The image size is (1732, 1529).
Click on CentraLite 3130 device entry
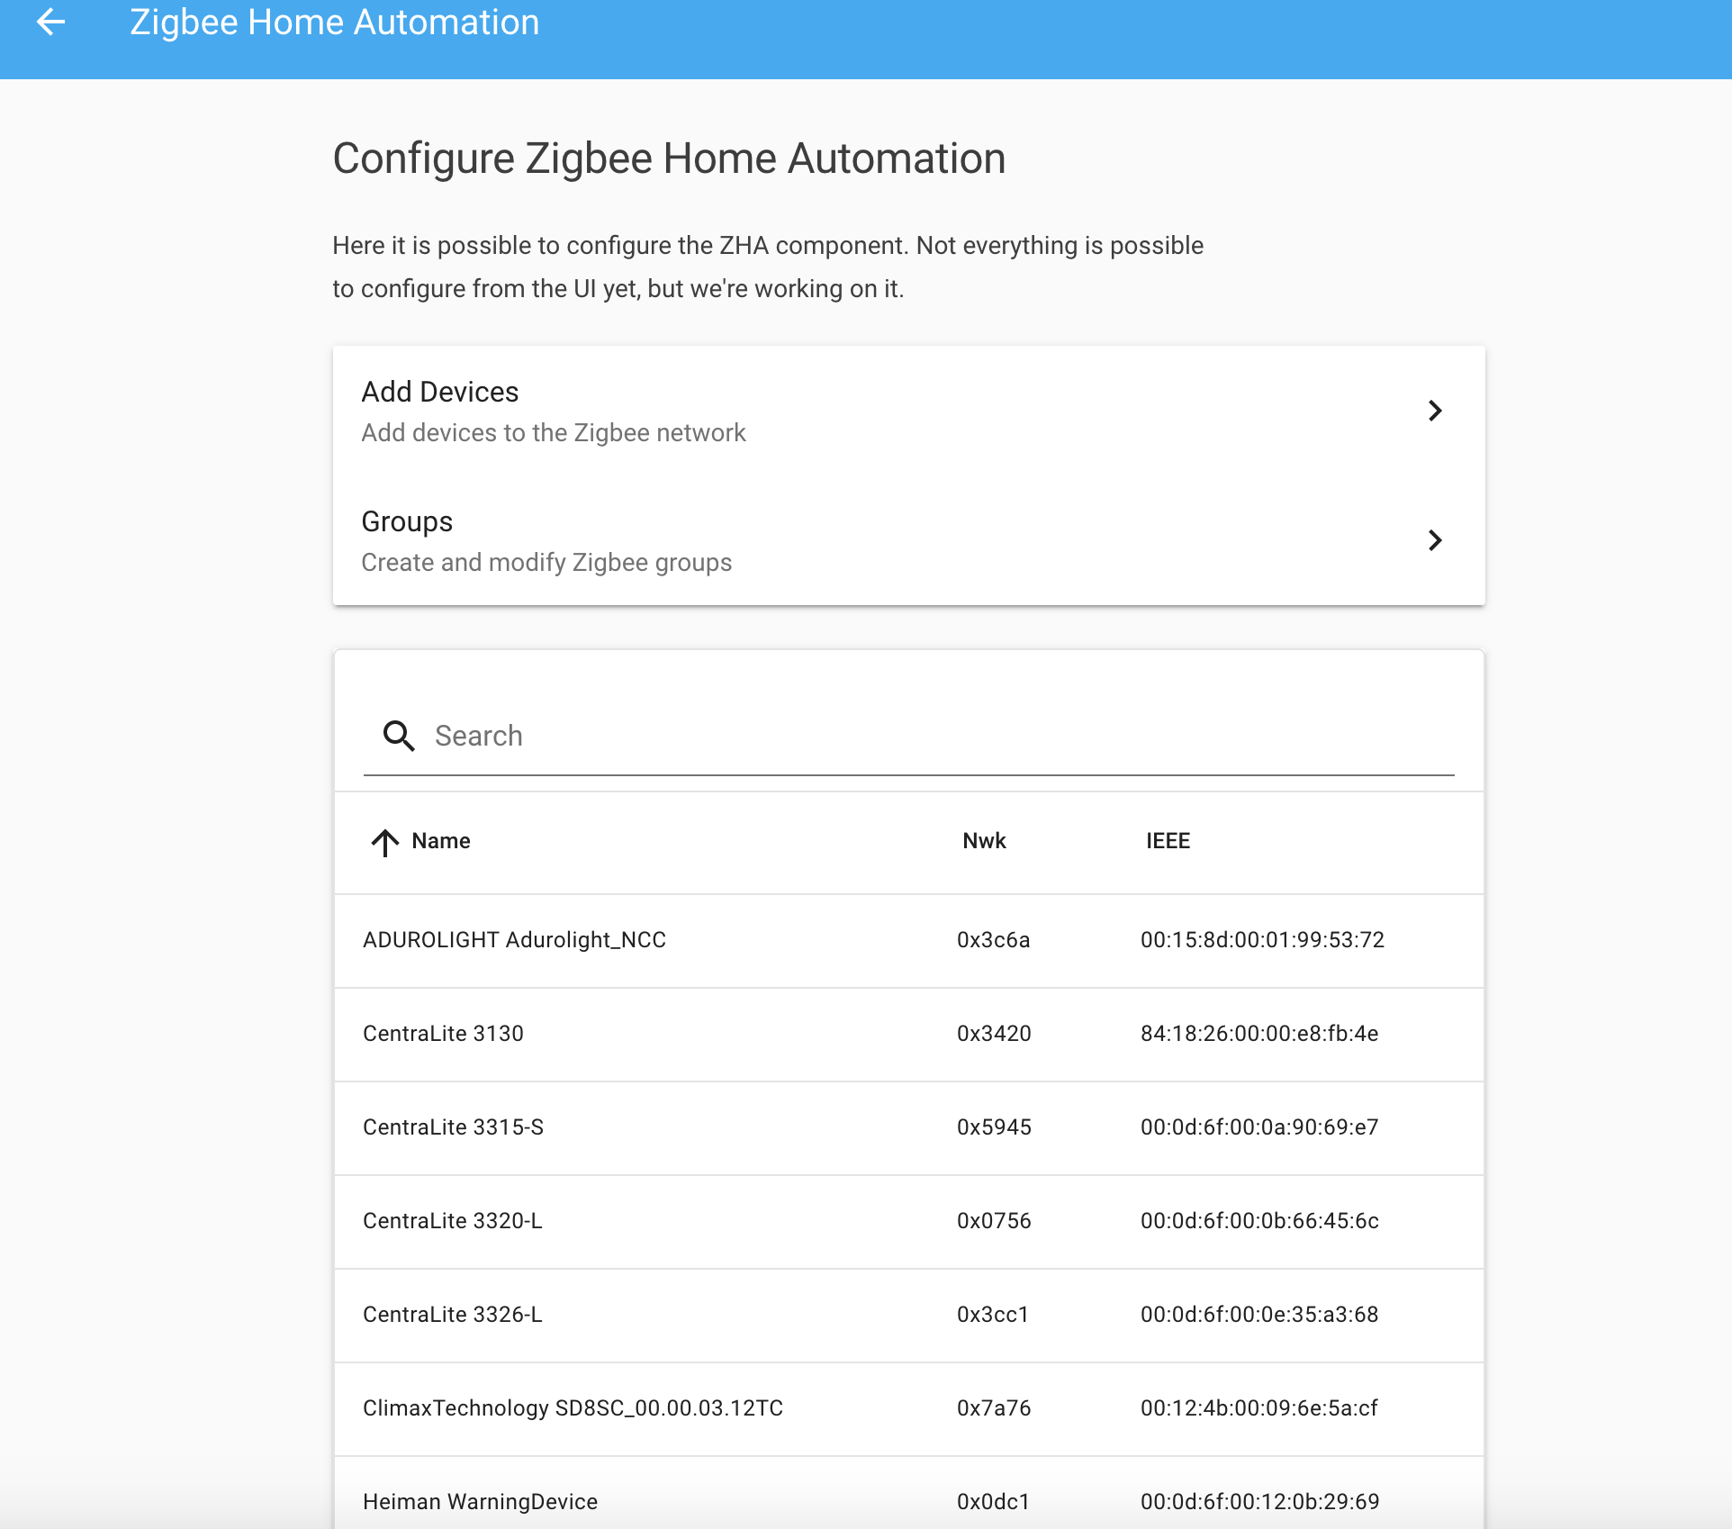coord(909,1033)
